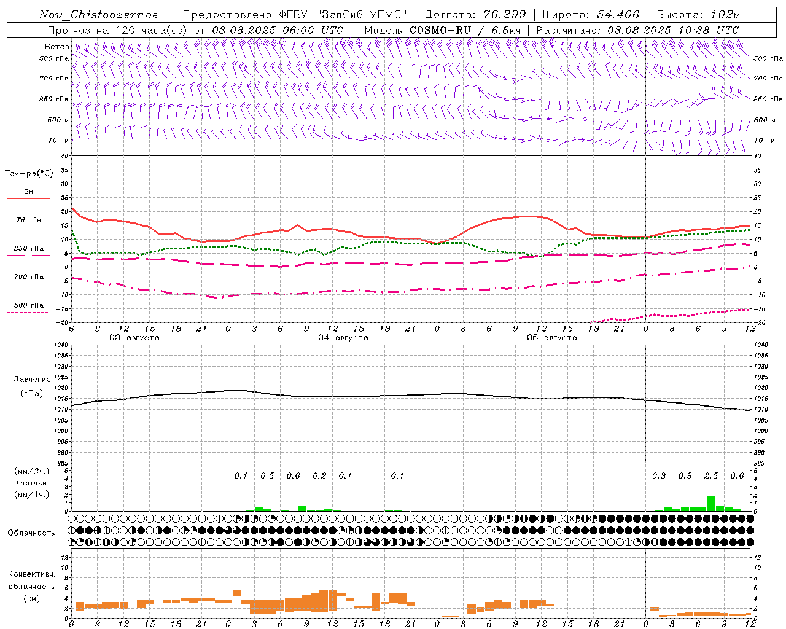The image size is (786, 629).
Task: Click the (гПа) unit label under Давление
Action: point(32,393)
